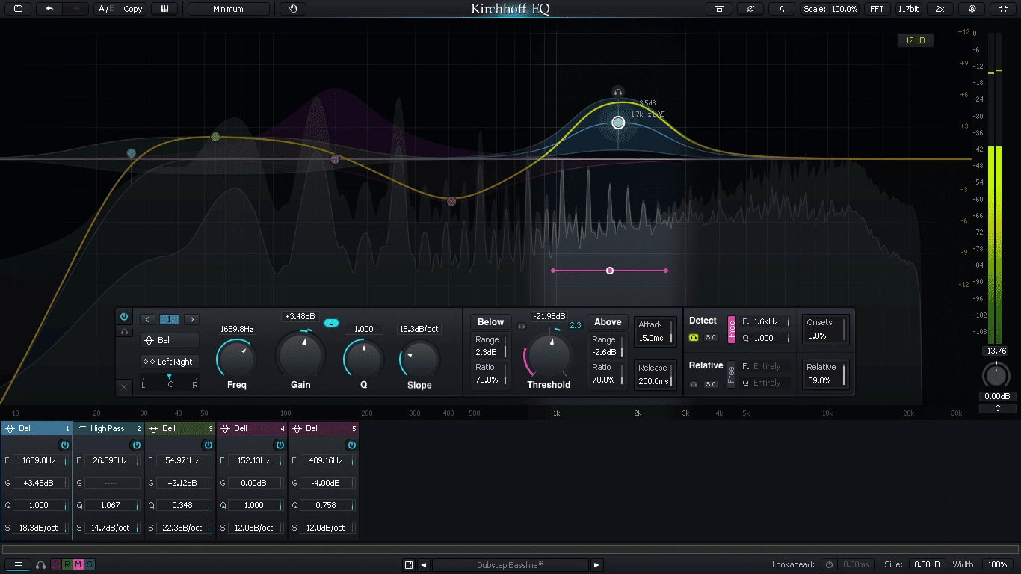Open the Left Right stereo mode dropdown
Viewport: 1021px width, 574px height.
click(x=170, y=362)
